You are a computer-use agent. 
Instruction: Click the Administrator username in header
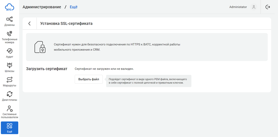pyautogui.click(x=238, y=7)
